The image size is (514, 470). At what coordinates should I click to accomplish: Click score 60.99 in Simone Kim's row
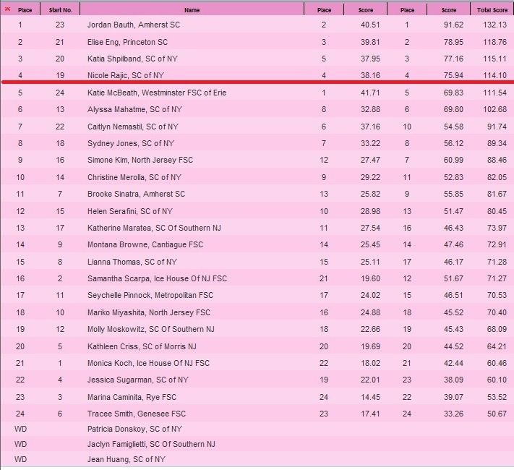coord(453,160)
